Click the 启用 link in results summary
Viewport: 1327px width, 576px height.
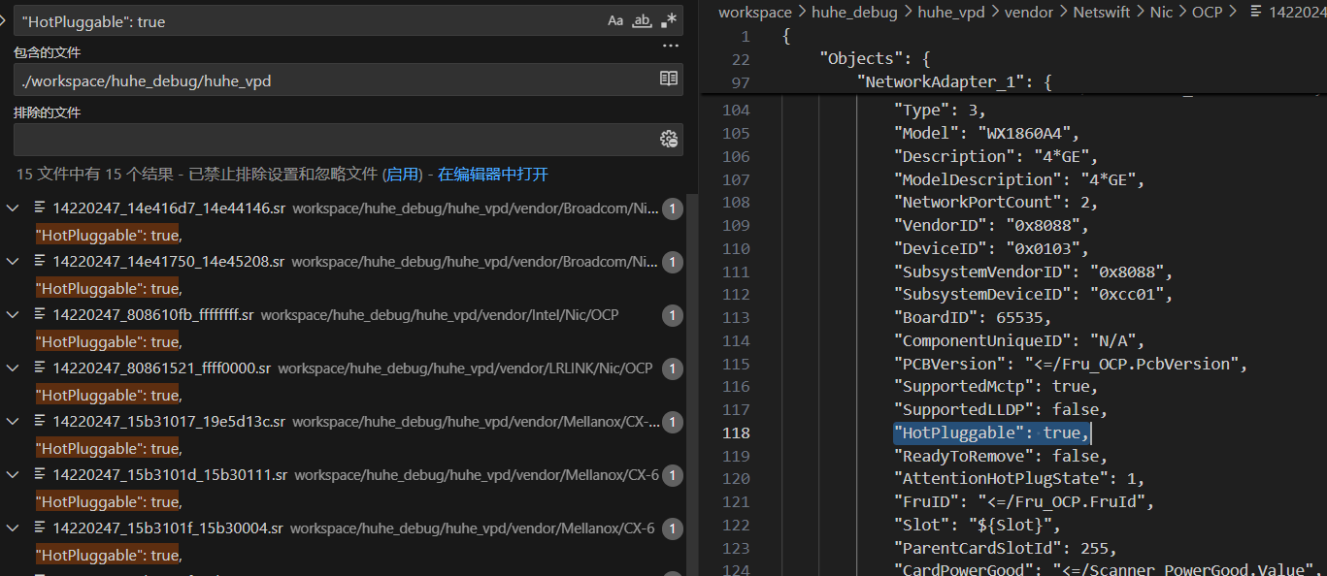coord(403,175)
